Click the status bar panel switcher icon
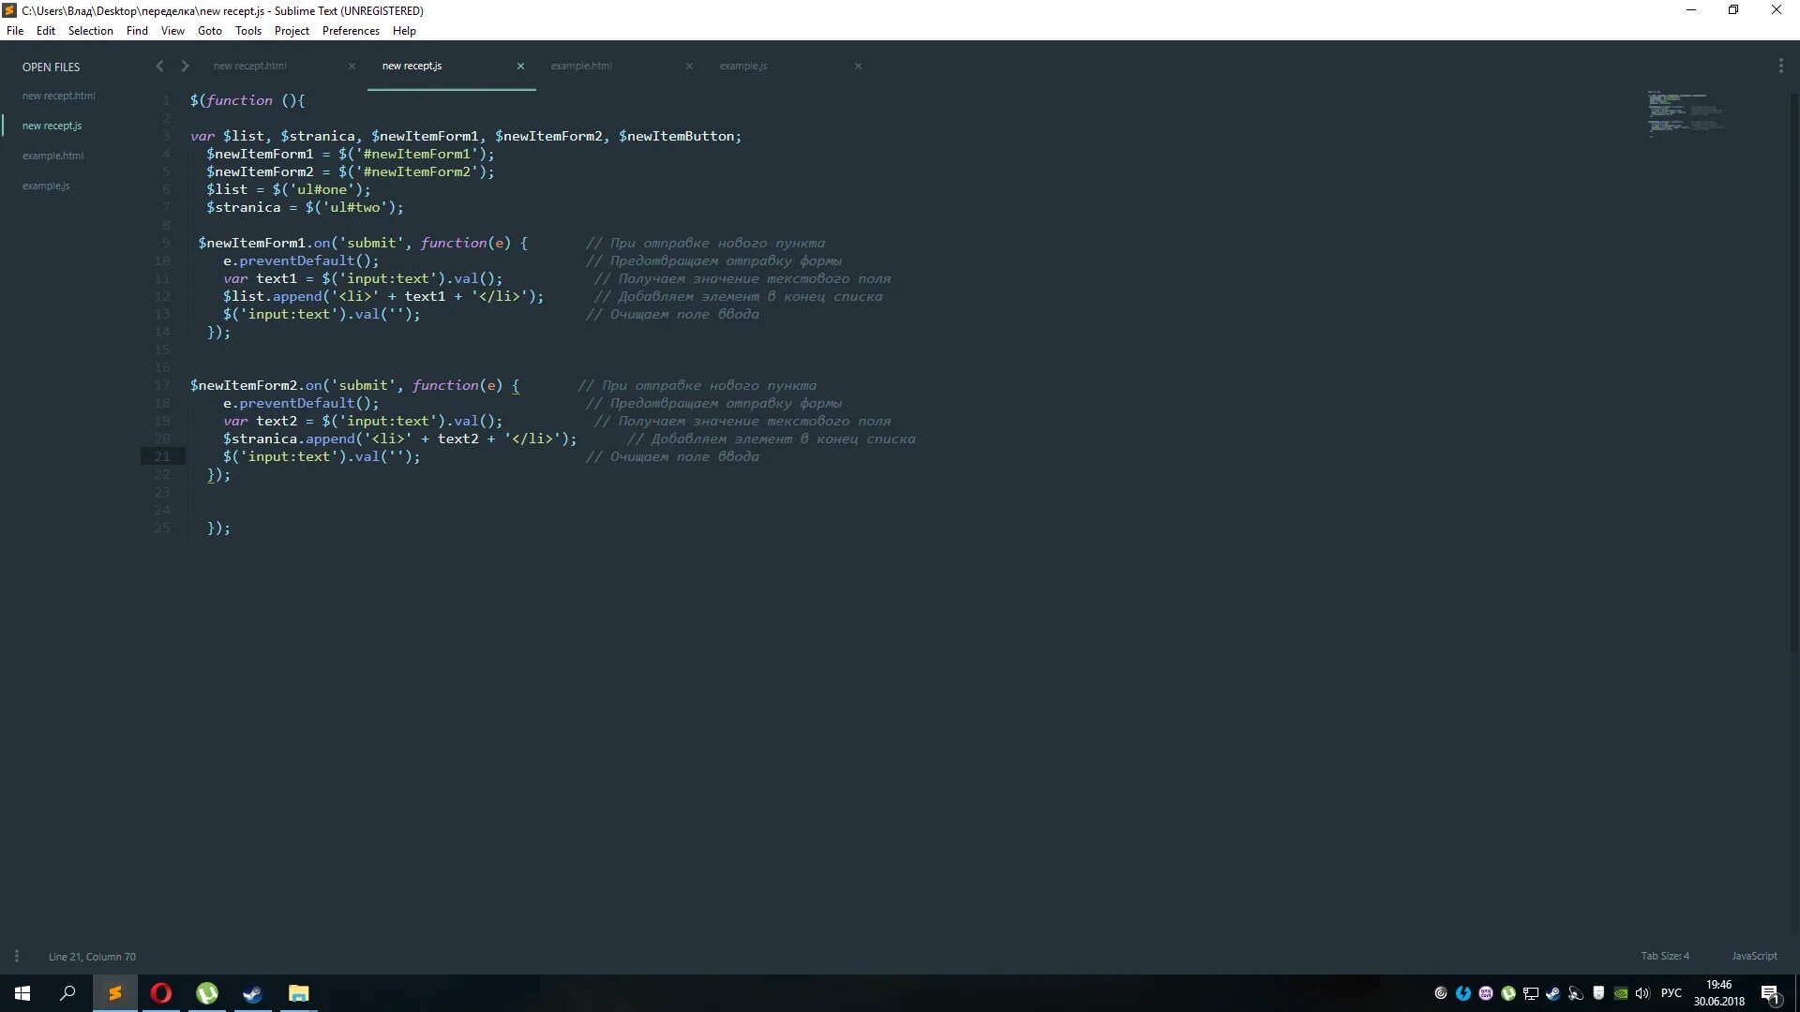 (x=16, y=956)
